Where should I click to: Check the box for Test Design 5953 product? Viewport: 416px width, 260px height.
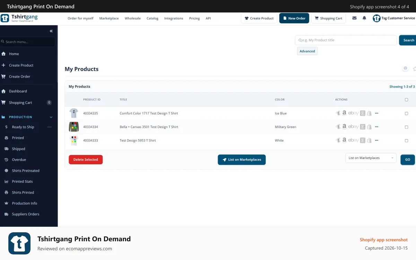point(407,141)
